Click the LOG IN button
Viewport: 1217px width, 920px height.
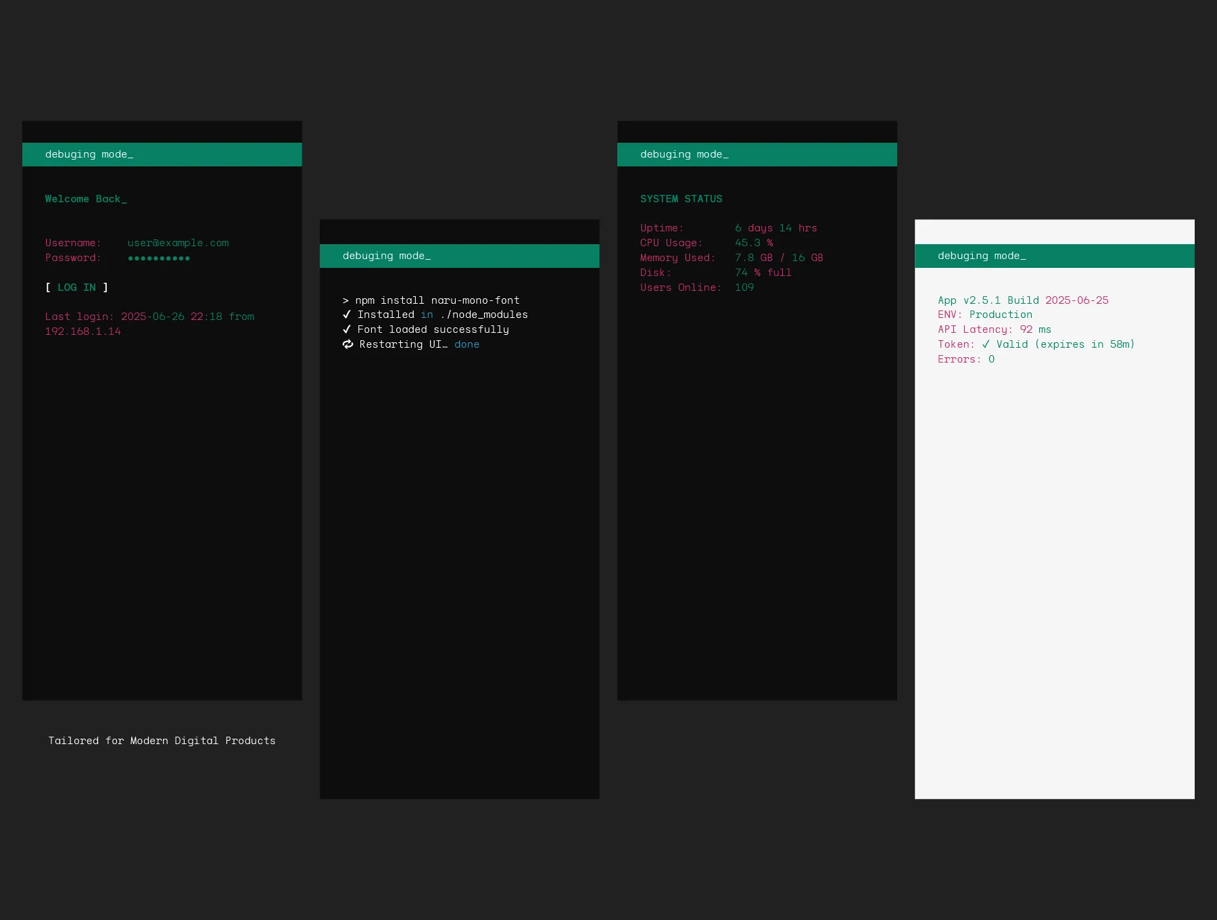(76, 287)
